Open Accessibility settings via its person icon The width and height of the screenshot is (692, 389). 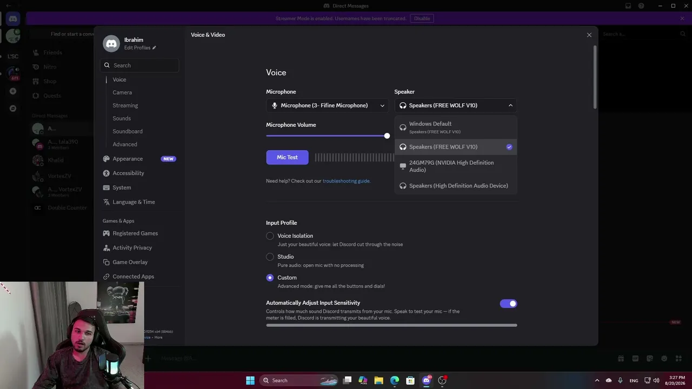coord(107,173)
